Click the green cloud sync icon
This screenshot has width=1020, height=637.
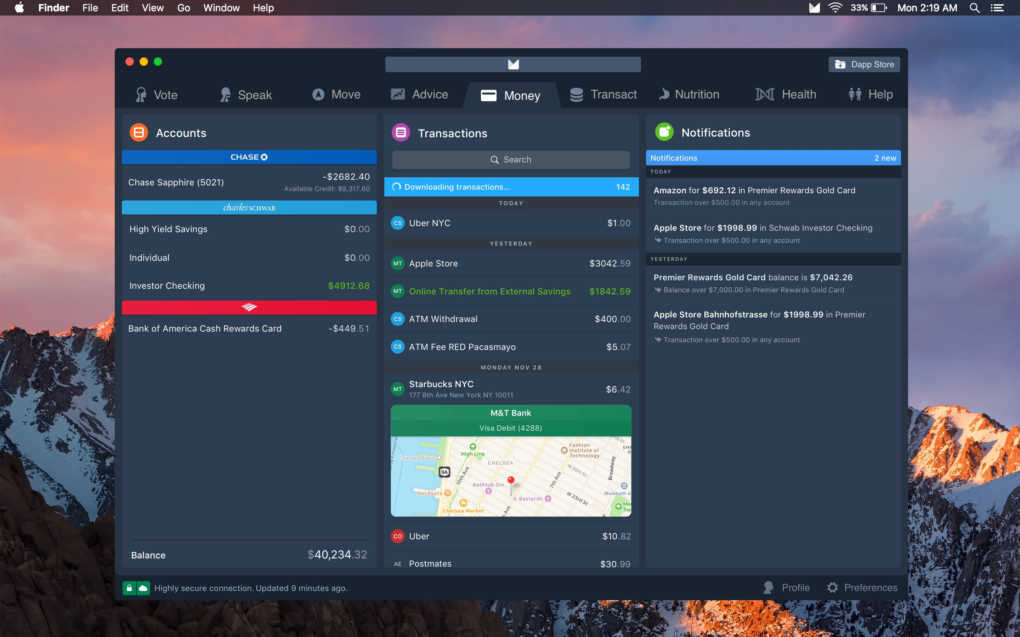click(143, 588)
